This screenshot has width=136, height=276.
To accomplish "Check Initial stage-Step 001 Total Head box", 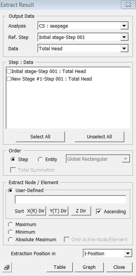I will (9, 71).
